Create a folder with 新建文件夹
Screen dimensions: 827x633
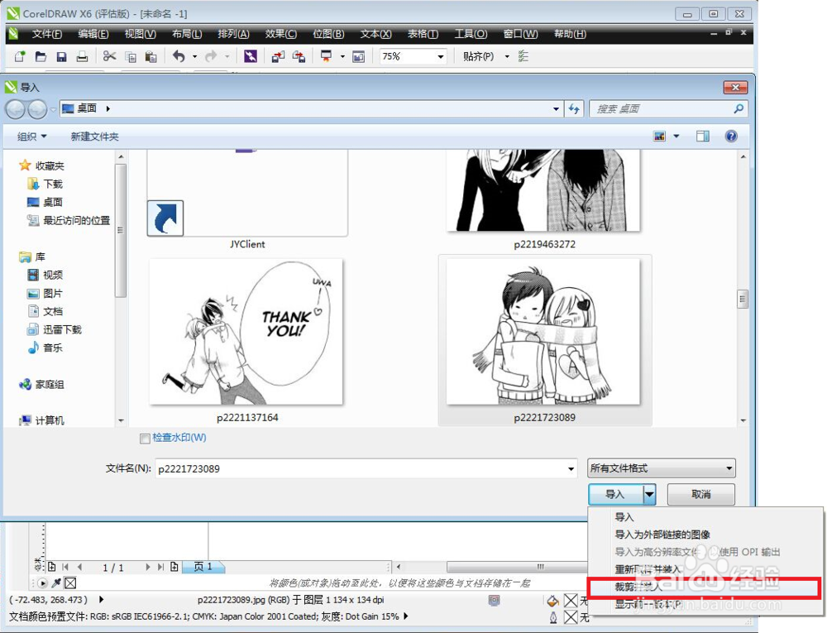coord(95,136)
